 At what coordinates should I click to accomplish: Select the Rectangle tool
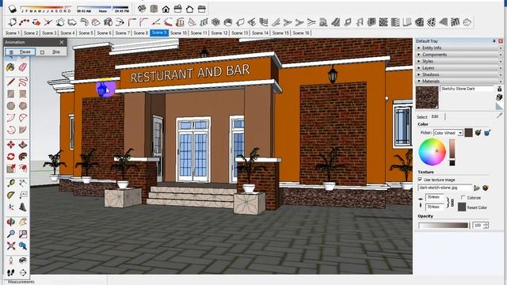coord(10,93)
